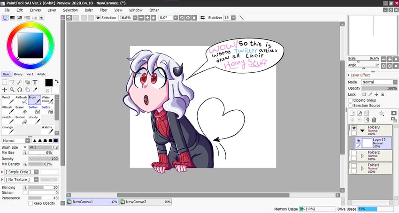399x213 pixels.
Task: Select the Shape tool
Action: (27, 82)
